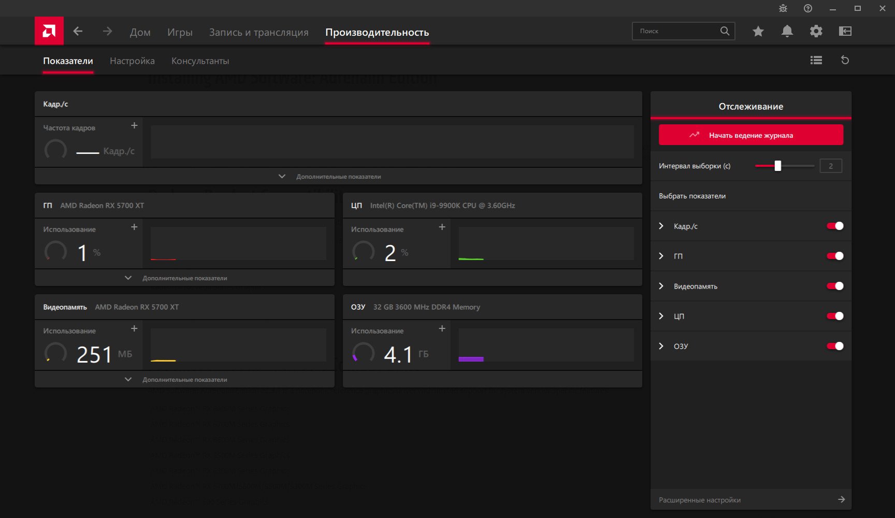Click plus icon in ЦП Использование tile
This screenshot has width=895, height=518.
[x=442, y=227]
